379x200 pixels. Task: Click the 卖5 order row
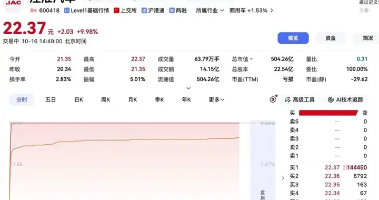[x=328, y=122]
